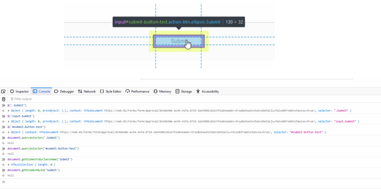Open the Performance panel

(137, 91)
